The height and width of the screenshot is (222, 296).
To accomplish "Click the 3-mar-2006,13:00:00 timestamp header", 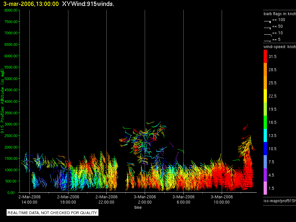I will pyautogui.click(x=31, y=4).
